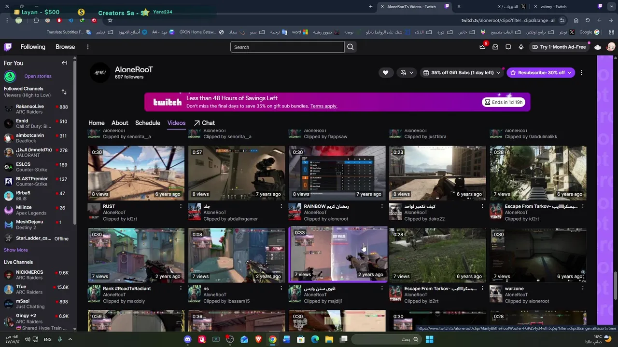618x347 pixels.
Task: Play the ns clip thumbnail
Action: [237, 255]
